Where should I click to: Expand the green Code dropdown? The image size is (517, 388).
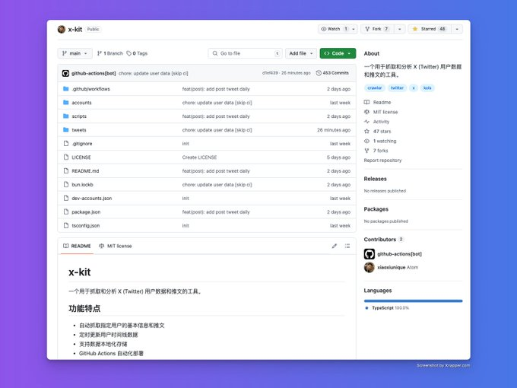tap(338, 53)
